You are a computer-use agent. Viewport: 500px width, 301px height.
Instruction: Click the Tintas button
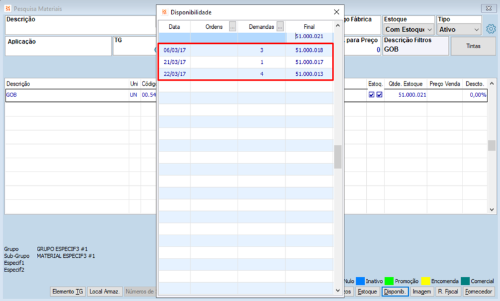pos(473,46)
